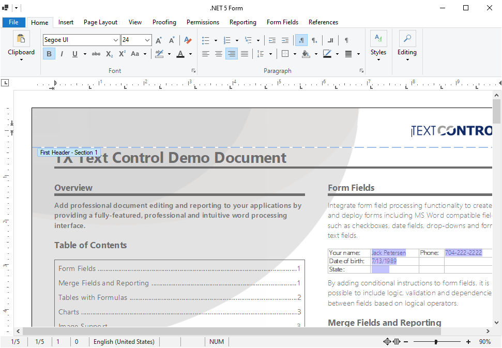Image resolution: width=502 pixels, height=348 pixels.
Task: Toggle Underline formatting
Action: pos(75,54)
